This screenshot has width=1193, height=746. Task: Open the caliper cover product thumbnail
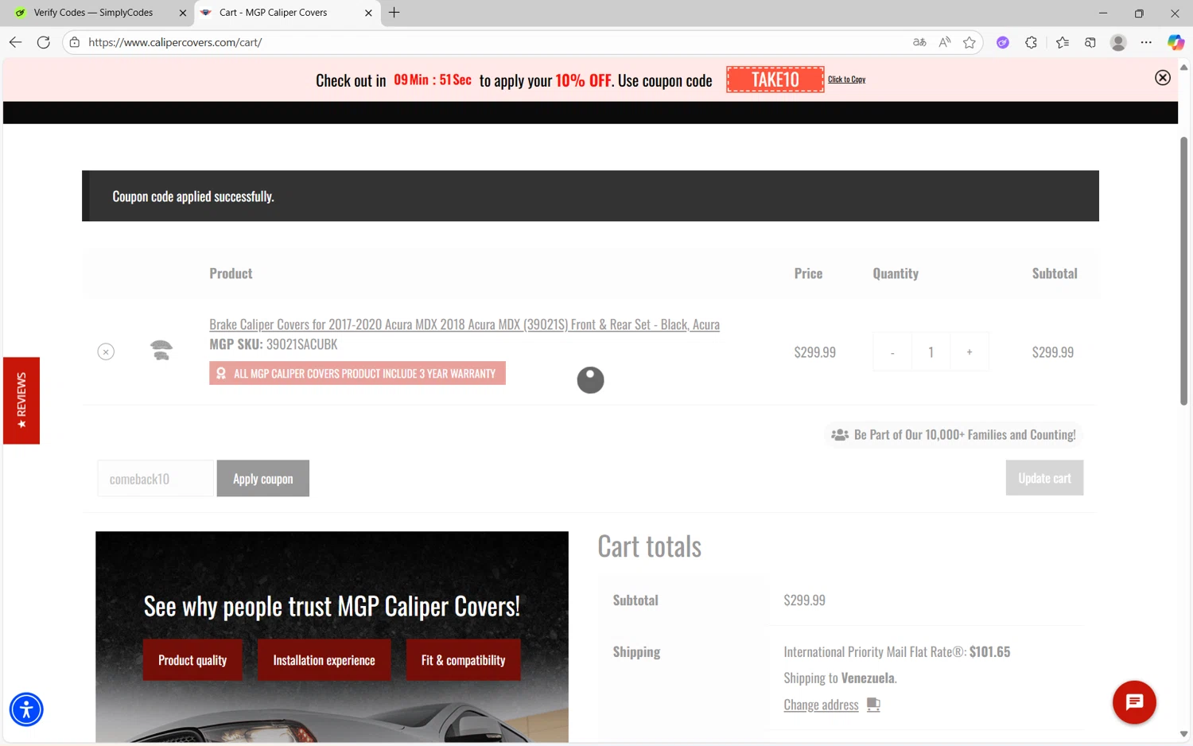161,350
